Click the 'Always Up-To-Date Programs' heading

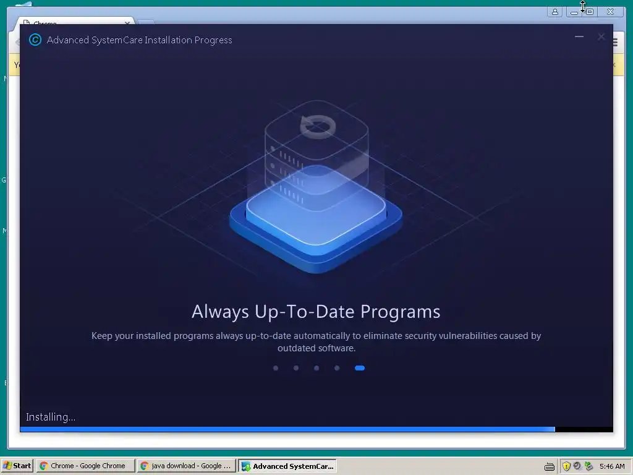tap(316, 312)
